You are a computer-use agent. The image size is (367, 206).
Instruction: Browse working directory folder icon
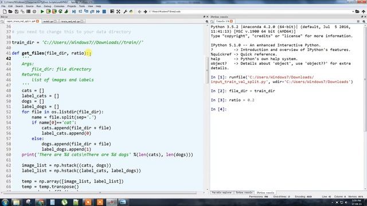click(x=357, y=11)
